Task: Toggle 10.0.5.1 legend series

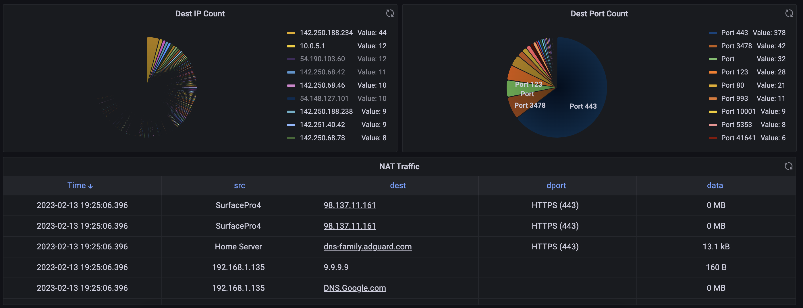Action: point(312,46)
